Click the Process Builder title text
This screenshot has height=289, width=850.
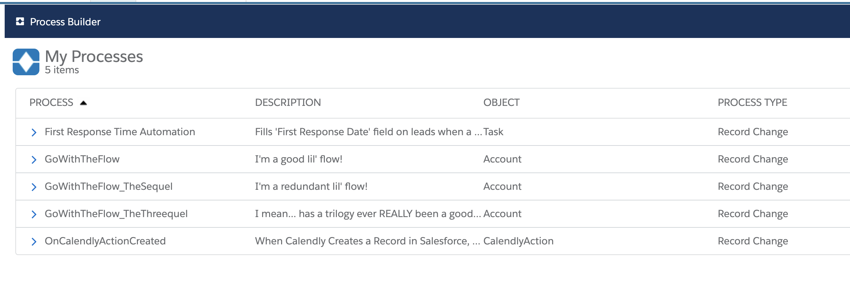65,22
